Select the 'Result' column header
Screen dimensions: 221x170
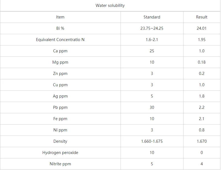point(202,17)
